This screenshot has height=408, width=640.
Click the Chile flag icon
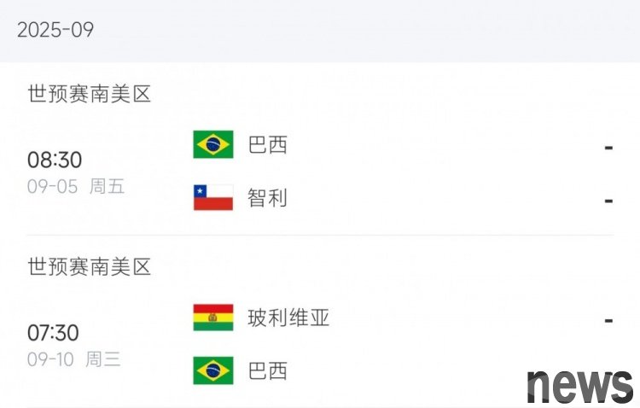(x=213, y=197)
